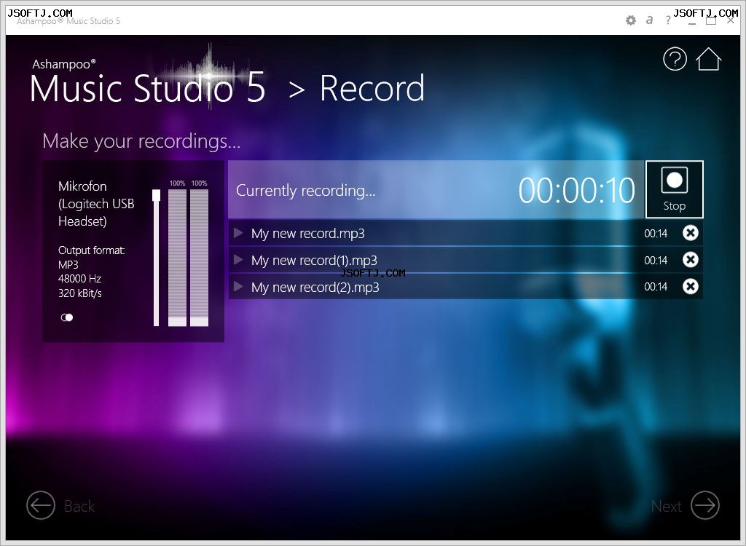The width and height of the screenshot is (746, 546).
Task: Click the Output format: label
Action: click(91, 250)
